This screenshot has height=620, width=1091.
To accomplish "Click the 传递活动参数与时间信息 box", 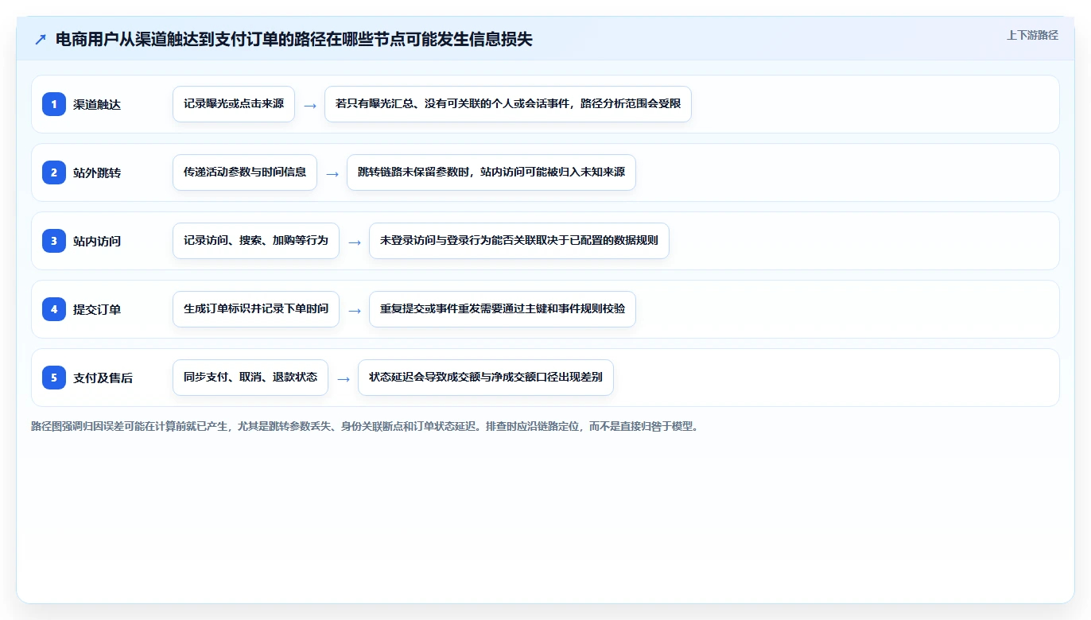I will coord(245,172).
